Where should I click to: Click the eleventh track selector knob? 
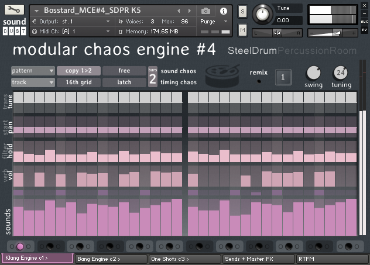pyautogui.click(x=318, y=247)
